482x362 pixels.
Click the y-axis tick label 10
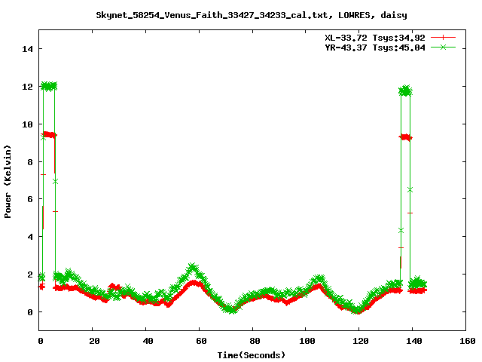click(x=27, y=124)
